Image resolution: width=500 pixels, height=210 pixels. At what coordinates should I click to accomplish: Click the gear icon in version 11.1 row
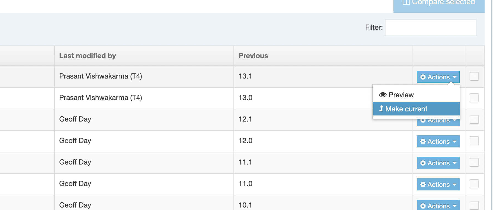[x=423, y=163]
